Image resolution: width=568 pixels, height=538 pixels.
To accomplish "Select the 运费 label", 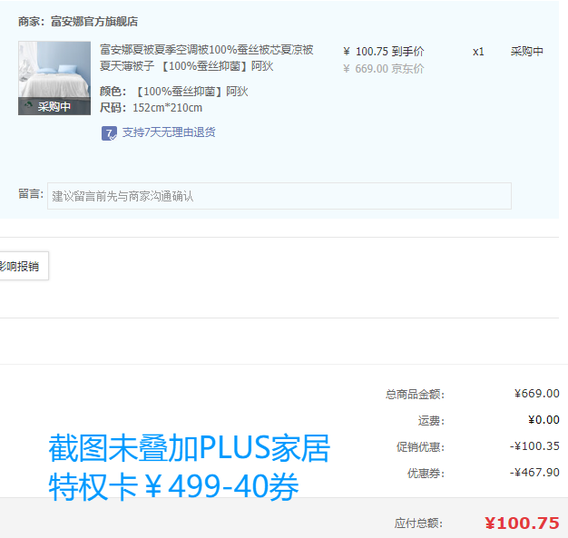I will tap(431, 421).
